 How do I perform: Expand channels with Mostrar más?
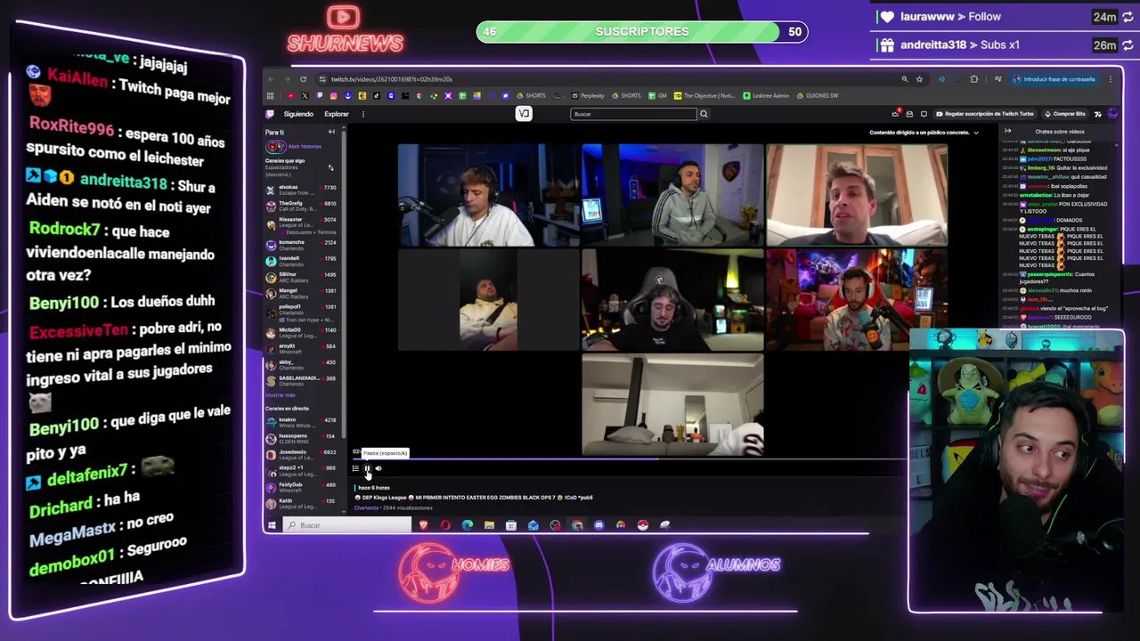280,395
